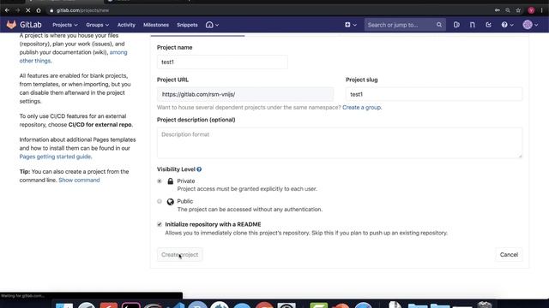Open the user avatar menu
This screenshot has width=549, height=308.
pos(530,25)
